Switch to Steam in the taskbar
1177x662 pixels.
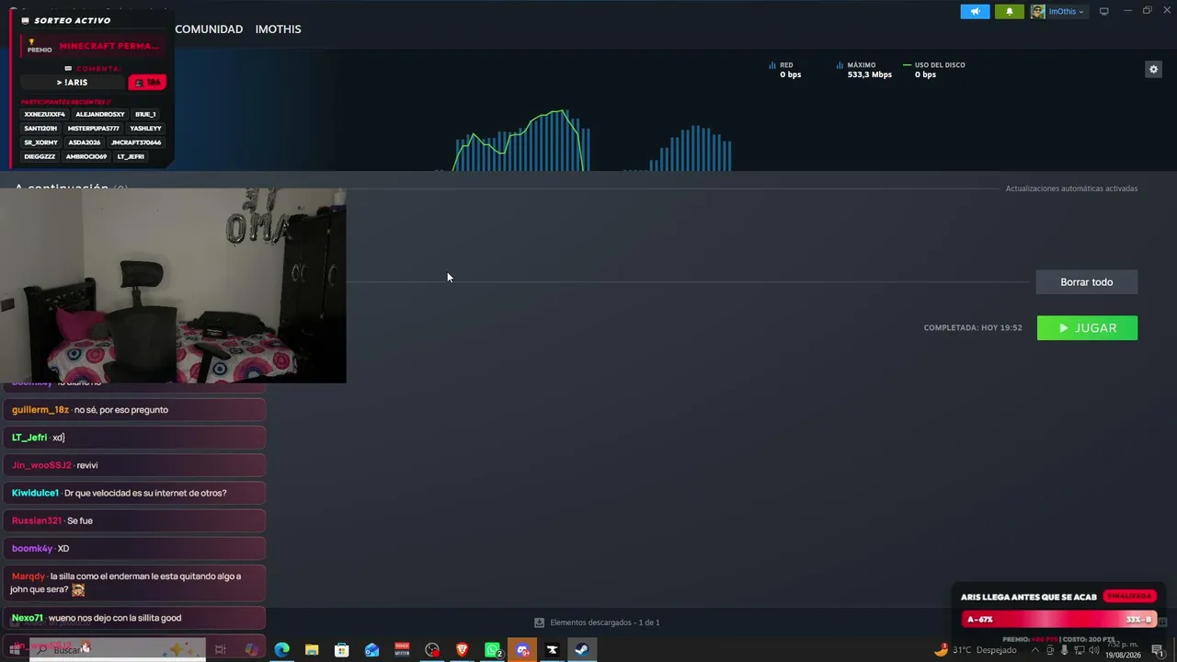[x=582, y=650]
